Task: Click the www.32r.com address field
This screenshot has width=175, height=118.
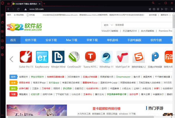Action: [36, 9]
